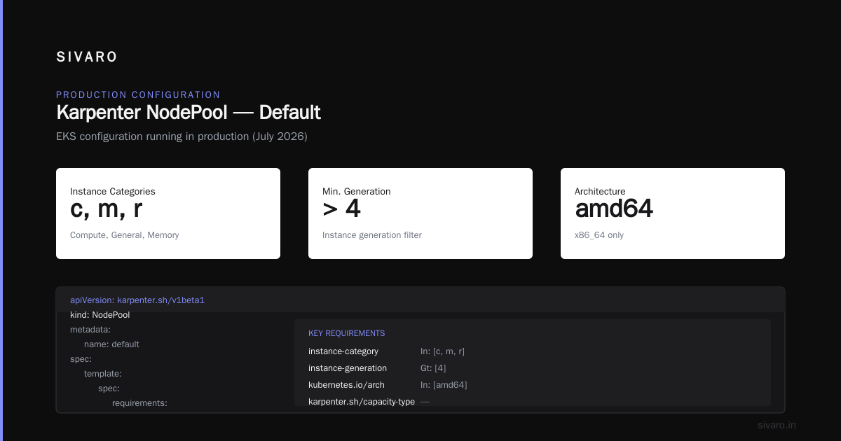The width and height of the screenshot is (841, 441).
Task: Click the template: line in YAML
Action: [103, 374]
